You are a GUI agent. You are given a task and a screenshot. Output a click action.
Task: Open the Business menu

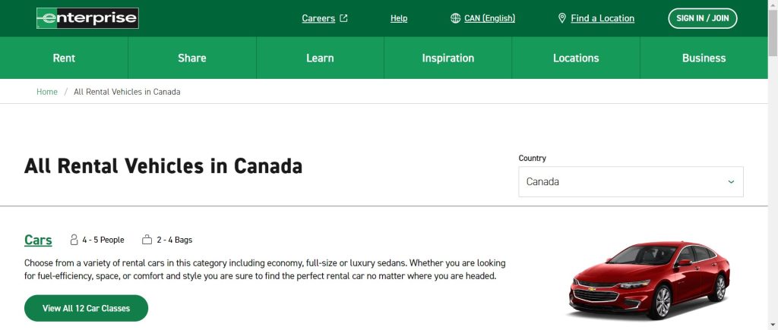point(704,58)
